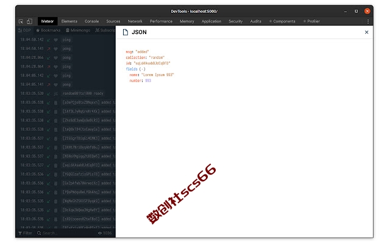Click the msg "added" line
Viewport: 390px width, 243px height.
click(x=137, y=52)
